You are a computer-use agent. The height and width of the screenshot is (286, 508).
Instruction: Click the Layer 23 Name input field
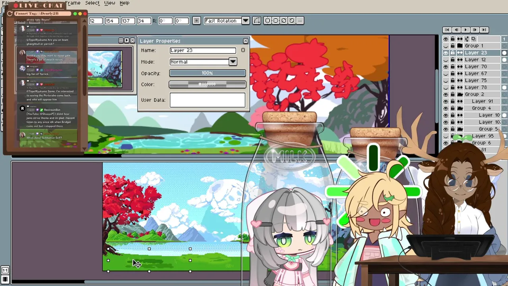[x=202, y=50]
